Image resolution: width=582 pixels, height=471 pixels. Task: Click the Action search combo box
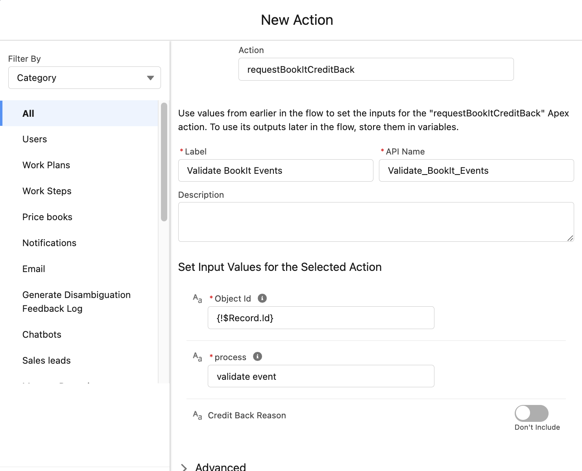(x=376, y=70)
